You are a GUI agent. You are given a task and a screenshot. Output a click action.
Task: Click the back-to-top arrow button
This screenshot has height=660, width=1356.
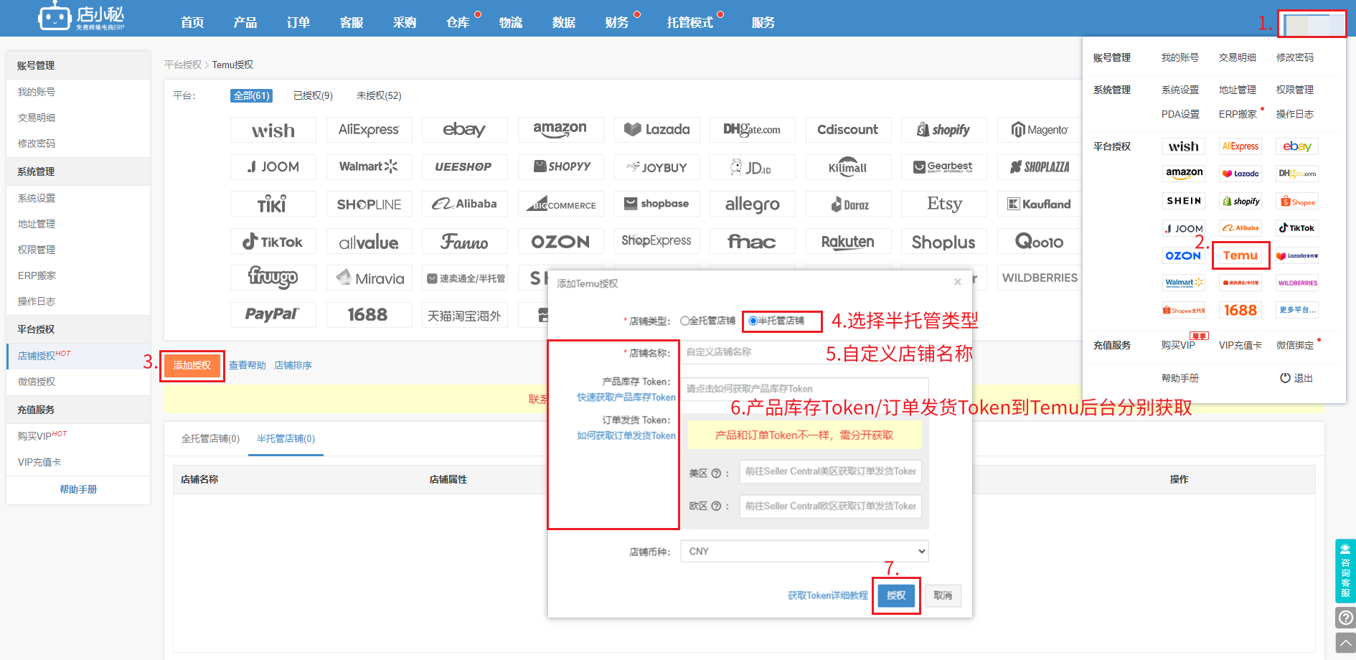tap(1345, 643)
